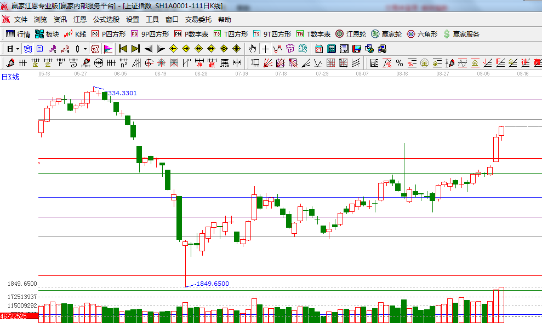Jump to first bar with the skip-to-start icon

tap(123, 49)
